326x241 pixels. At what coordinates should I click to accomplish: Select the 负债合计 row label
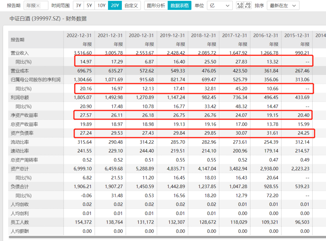pyautogui.click(x=20, y=187)
